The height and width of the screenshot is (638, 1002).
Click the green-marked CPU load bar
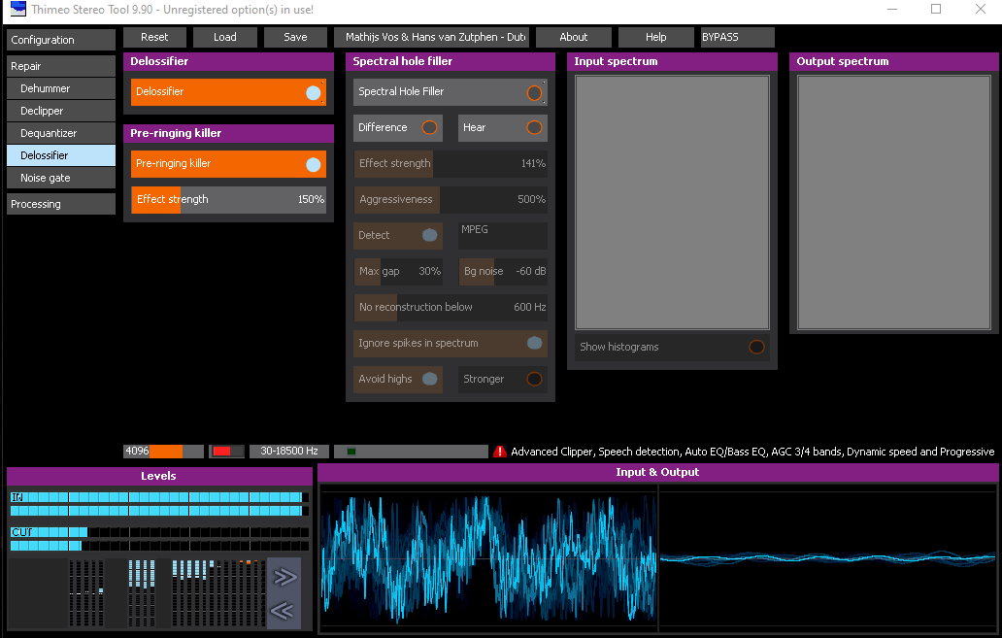411,452
